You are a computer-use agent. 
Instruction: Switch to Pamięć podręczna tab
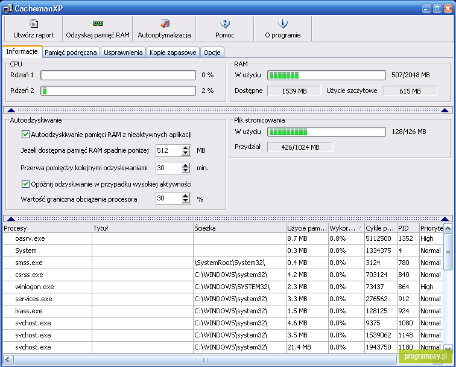point(71,53)
